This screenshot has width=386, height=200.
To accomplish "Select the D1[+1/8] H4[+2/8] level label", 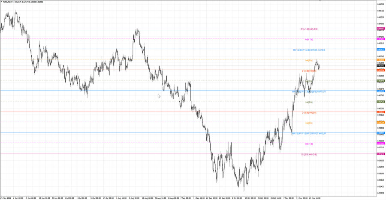I will (309, 29).
